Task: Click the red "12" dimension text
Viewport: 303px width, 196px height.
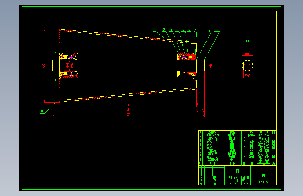Action: (x=202, y=110)
